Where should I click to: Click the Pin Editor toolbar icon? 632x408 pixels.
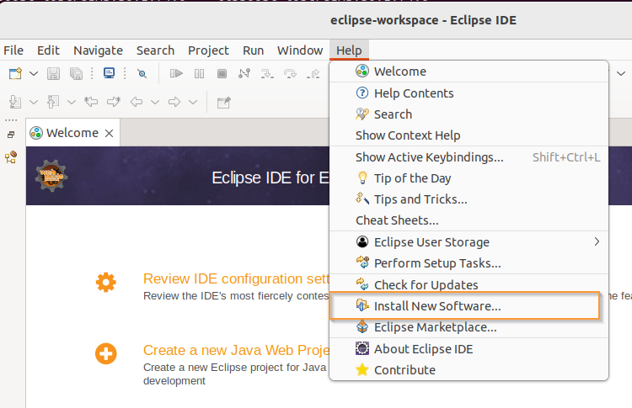(223, 103)
